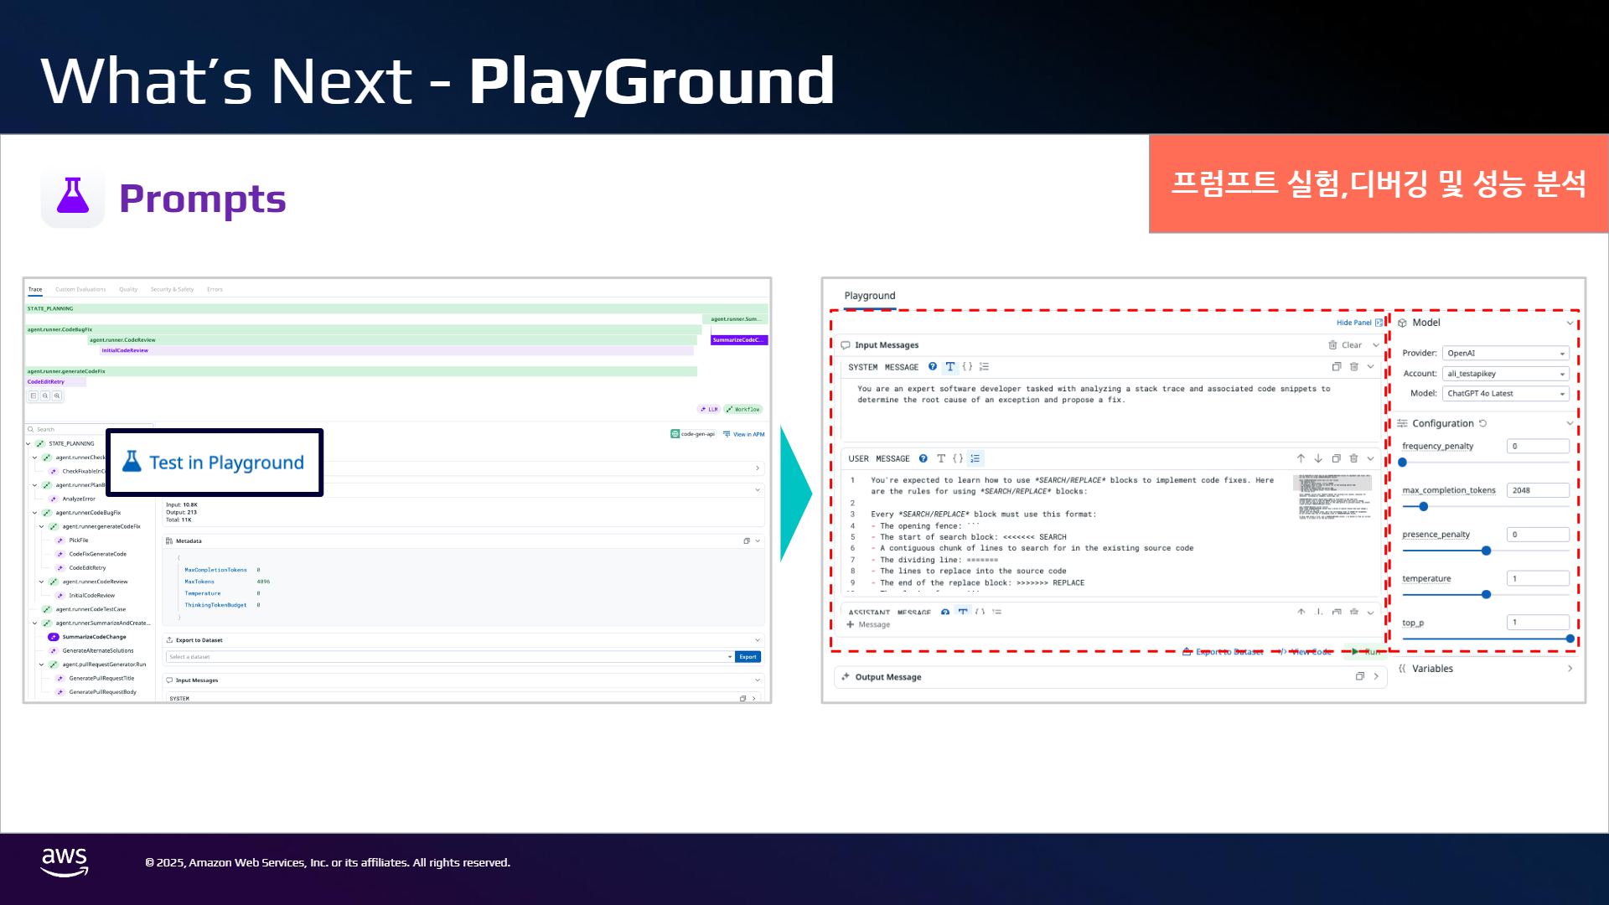Image resolution: width=1609 pixels, height=905 pixels.
Task: Click the Configuration sliders icon
Action: [x=1402, y=423]
